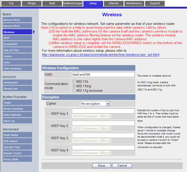Select the 802.11b communication mode
The height and width of the screenshot is (172, 187).
coord(74,81)
